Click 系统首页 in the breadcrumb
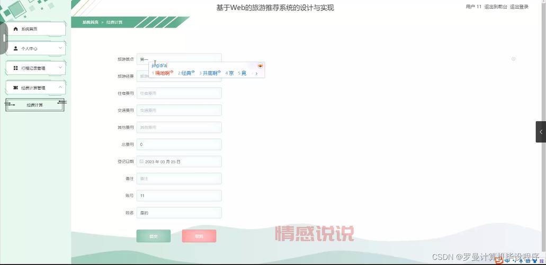 click(x=90, y=22)
